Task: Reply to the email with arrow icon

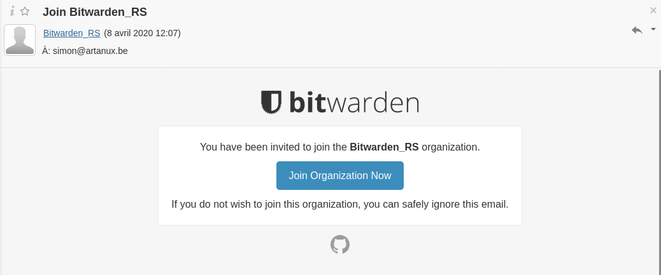Action: 637,30
